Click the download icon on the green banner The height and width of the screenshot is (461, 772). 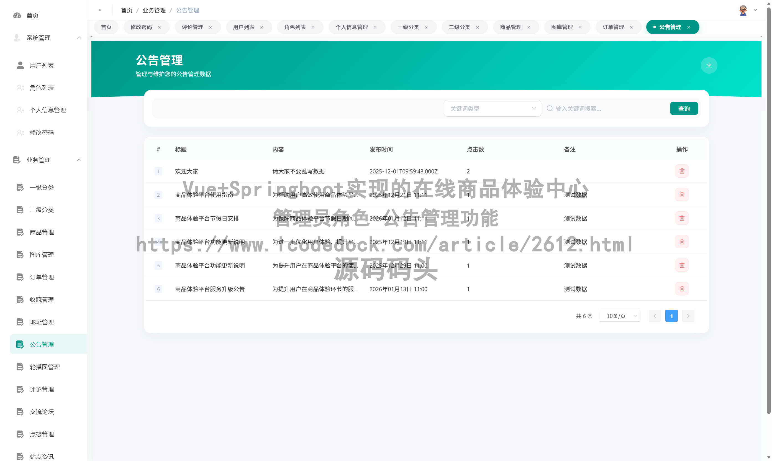pyautogui.click(x=709, y=65)
